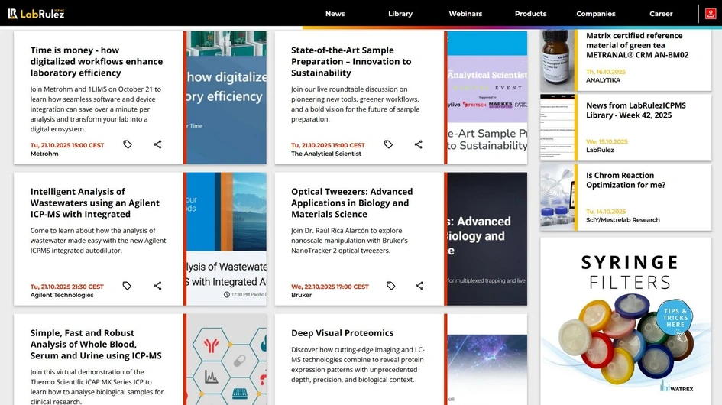Open the News menu item
This screenshot has width=722, height=405.
(335, 14)
